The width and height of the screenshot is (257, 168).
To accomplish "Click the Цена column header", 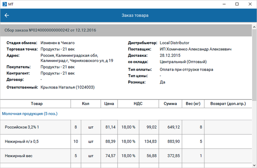I will (x=109, y=104).
